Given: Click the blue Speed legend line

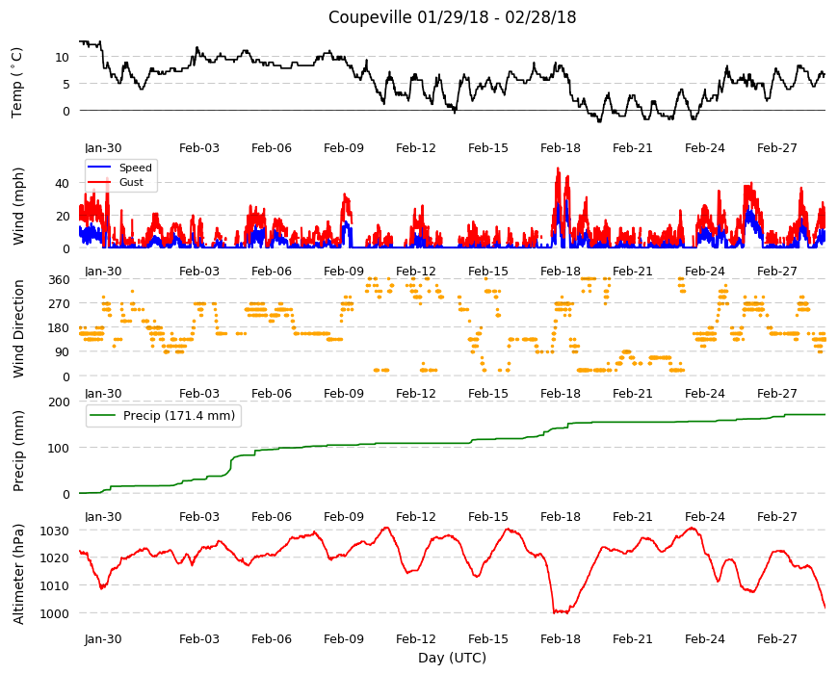Looking at the screenshot, I should (98, 168).
